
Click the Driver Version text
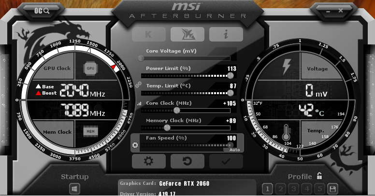pyautogui.click(x=138, y=194)
